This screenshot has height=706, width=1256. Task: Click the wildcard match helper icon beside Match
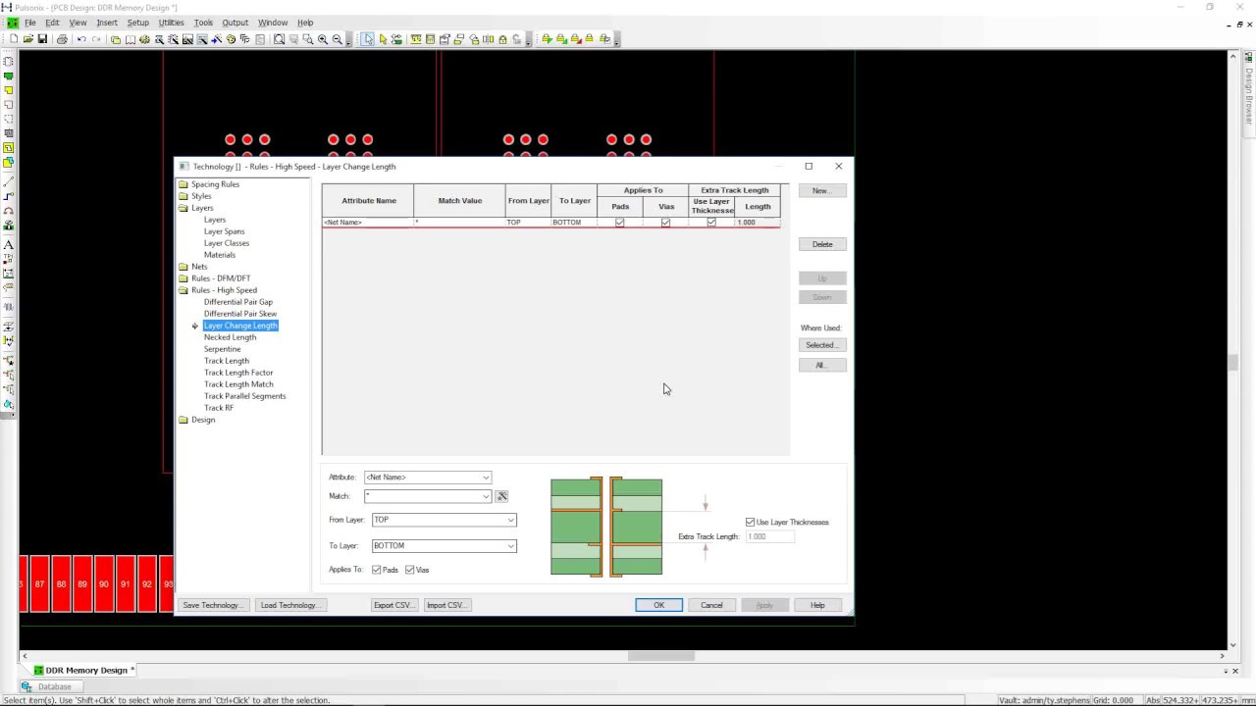tap(501, 496)
